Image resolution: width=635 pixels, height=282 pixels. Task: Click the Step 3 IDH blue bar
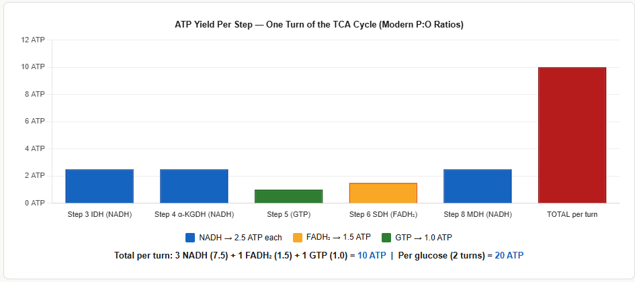pos(99,186)
